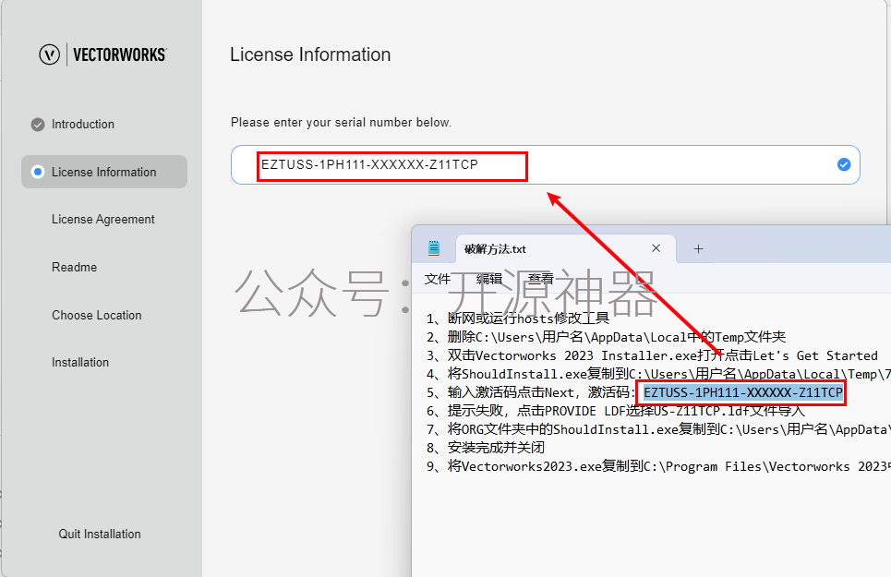Screen dimensions: 891x577
Task: Click Notepad line 6 mentioning PROVIDE LDF
Action: pyautogui.click(x=616, y=411)
